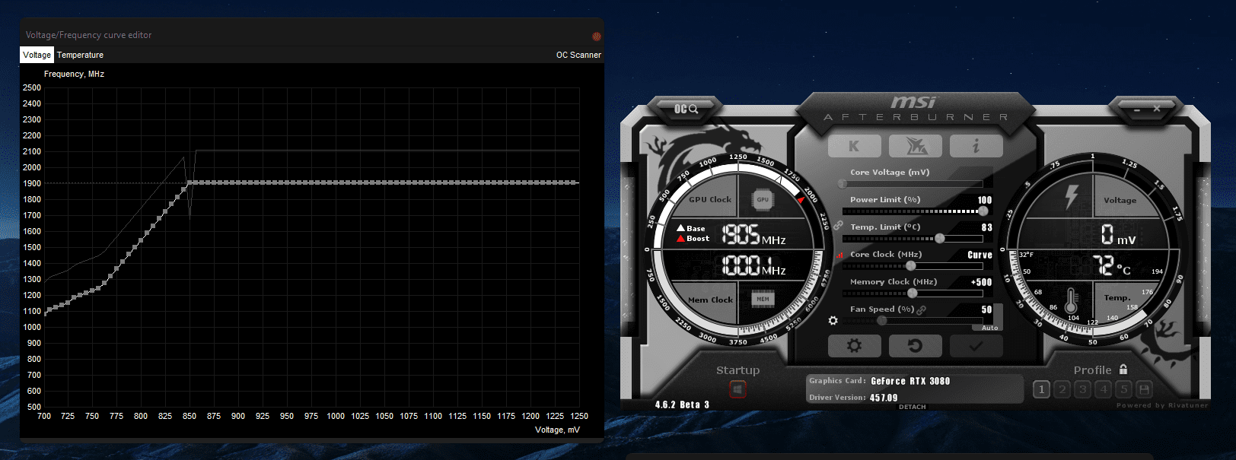Click the Fan Speed slider handle
The width and height of the screenshot is (1236, 460).
pos(881,320)
